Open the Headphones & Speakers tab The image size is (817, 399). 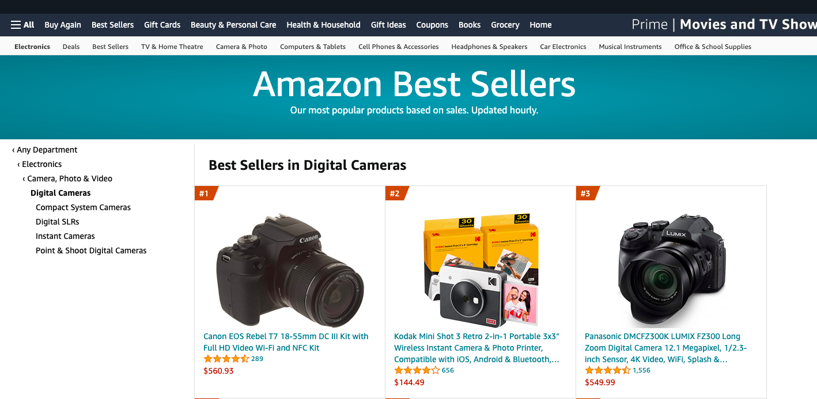click(x=489, y=47)
